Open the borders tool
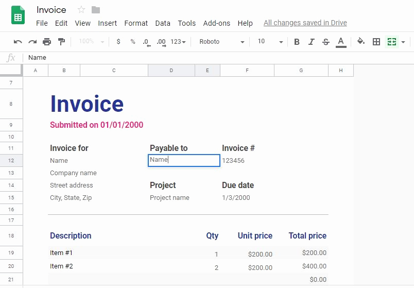This screenshot has height=288, width=414. point(376,42)
